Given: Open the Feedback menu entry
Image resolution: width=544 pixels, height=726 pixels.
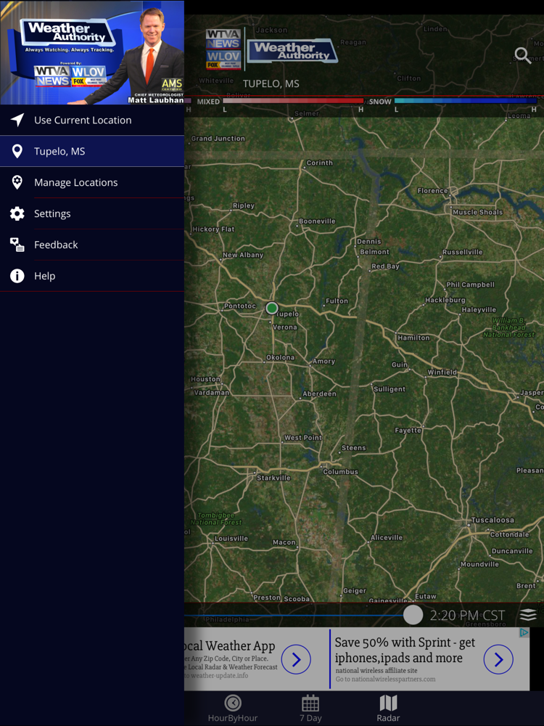Looking at the screenshot, I should coord(92,245).
